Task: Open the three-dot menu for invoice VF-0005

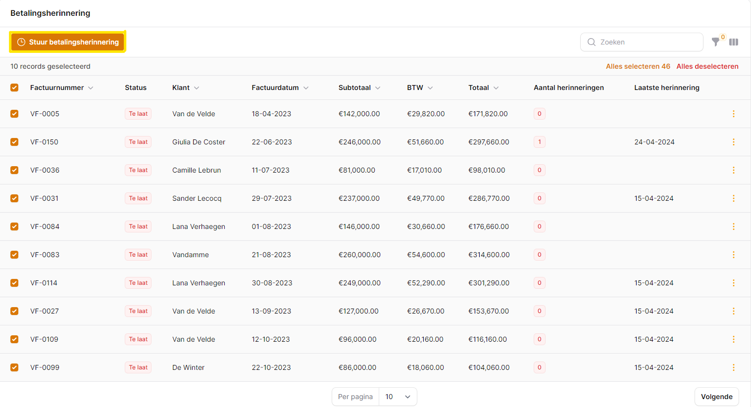Action: point(733,114)
